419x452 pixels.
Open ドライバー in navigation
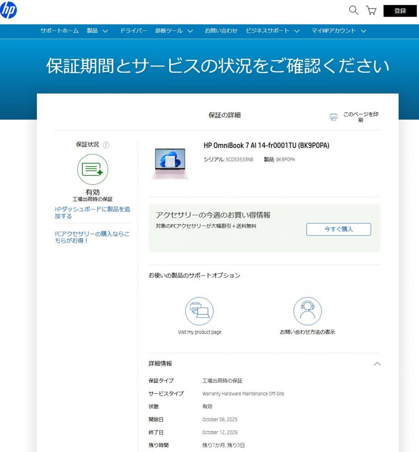pyautogui.click(x=133, y=31)
